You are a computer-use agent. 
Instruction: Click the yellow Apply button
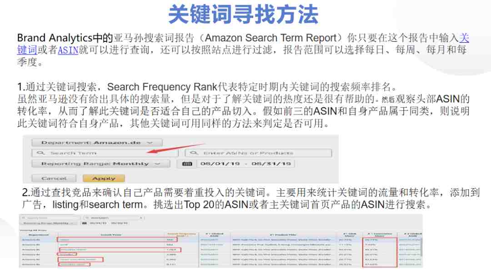coord(104,178)
